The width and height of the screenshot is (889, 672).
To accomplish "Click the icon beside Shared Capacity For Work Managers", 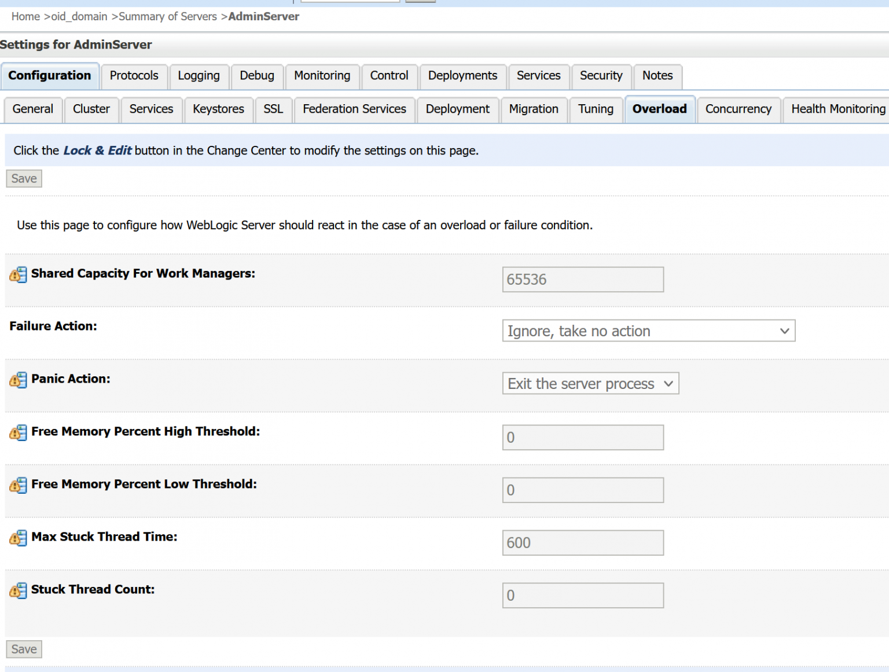I will coord(18,274).
